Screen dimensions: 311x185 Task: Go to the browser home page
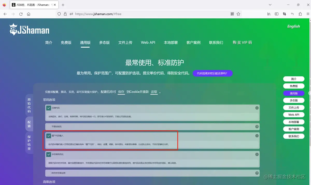pos(29,14)
